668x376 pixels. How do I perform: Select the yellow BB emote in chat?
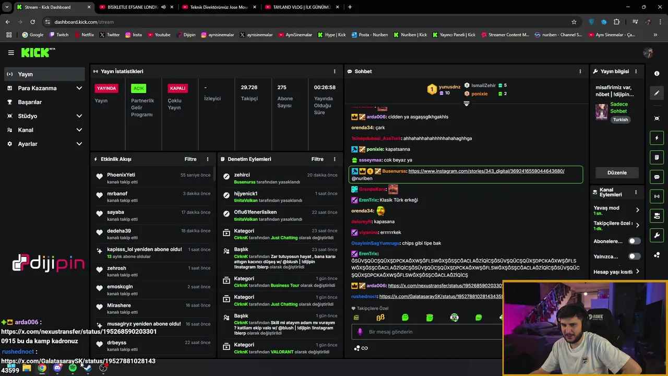click(380, 318)
